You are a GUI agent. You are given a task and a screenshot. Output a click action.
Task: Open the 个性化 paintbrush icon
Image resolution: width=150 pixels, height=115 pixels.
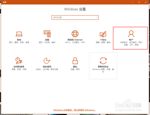tap(103, 34)
